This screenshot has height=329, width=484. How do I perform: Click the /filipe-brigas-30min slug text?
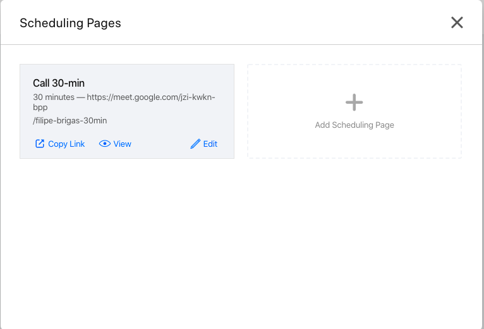pos(70,121)
